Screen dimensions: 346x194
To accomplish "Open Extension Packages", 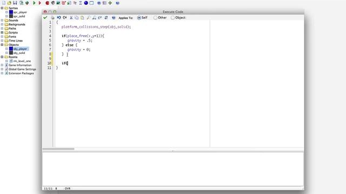I will coord(21,73).
